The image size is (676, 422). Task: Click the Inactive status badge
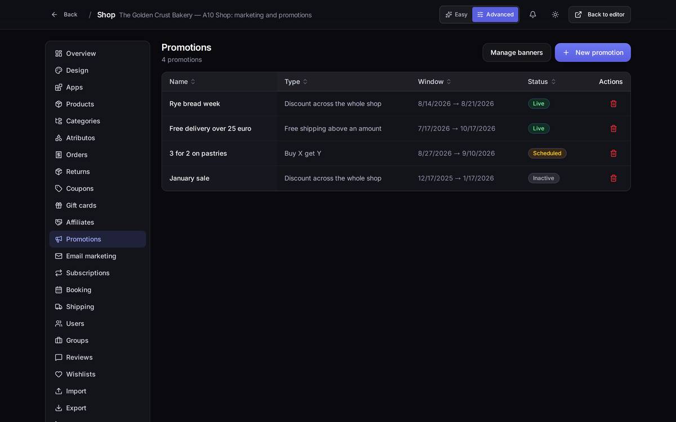544,178
